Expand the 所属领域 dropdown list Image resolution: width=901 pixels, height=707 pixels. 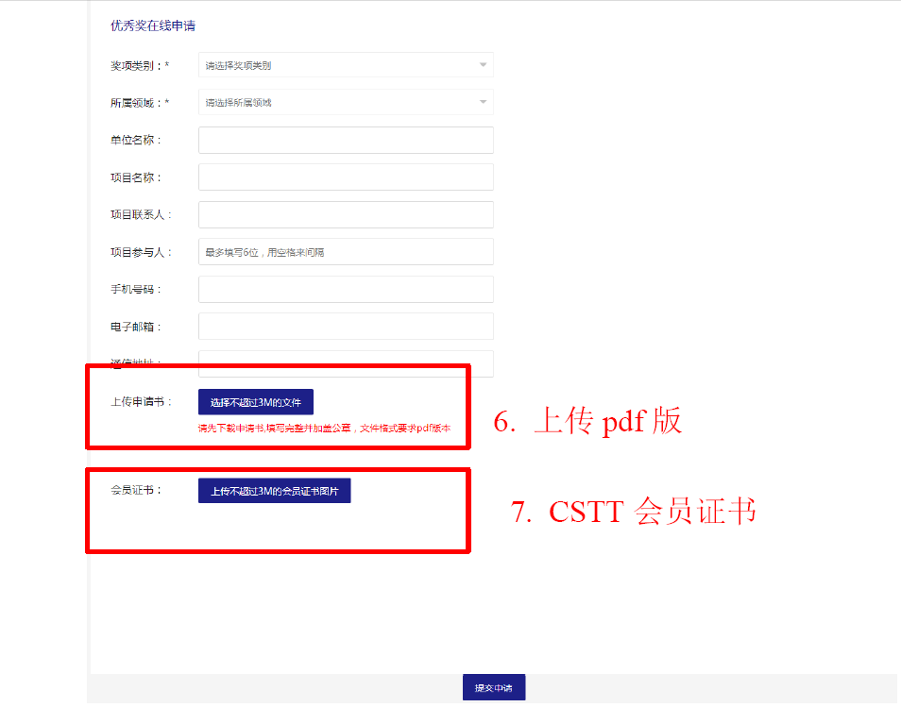[x=345, y=102]
